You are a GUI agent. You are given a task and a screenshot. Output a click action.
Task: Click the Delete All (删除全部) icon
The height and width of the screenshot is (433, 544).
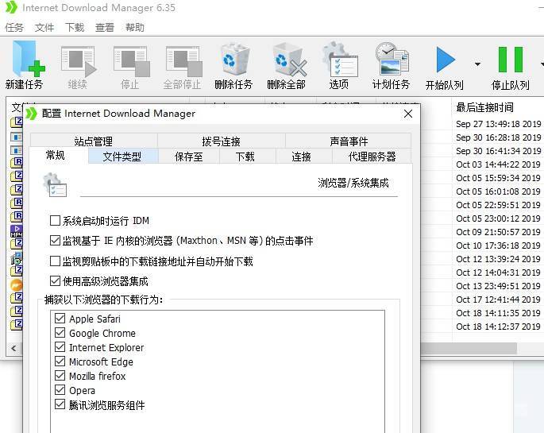(x=289, y=60)
